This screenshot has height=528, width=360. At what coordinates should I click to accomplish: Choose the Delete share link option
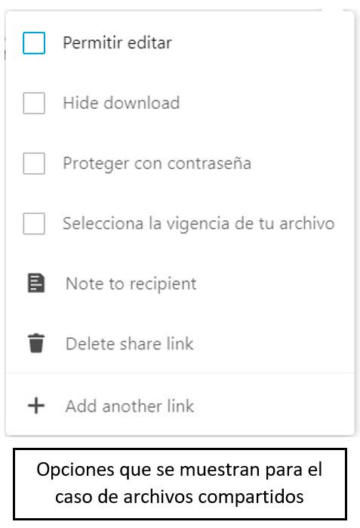pyautogui.click(x=180, y=343)
